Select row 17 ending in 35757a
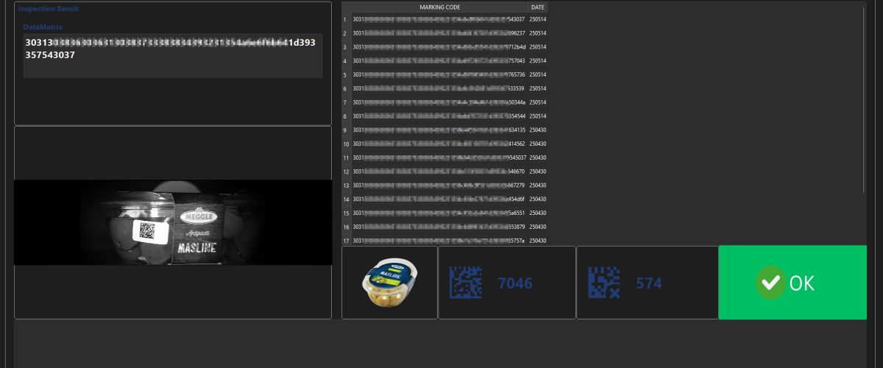 point(439,241)
